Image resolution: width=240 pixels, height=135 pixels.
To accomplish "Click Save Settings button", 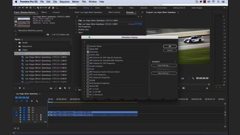I will click(164, 65).
